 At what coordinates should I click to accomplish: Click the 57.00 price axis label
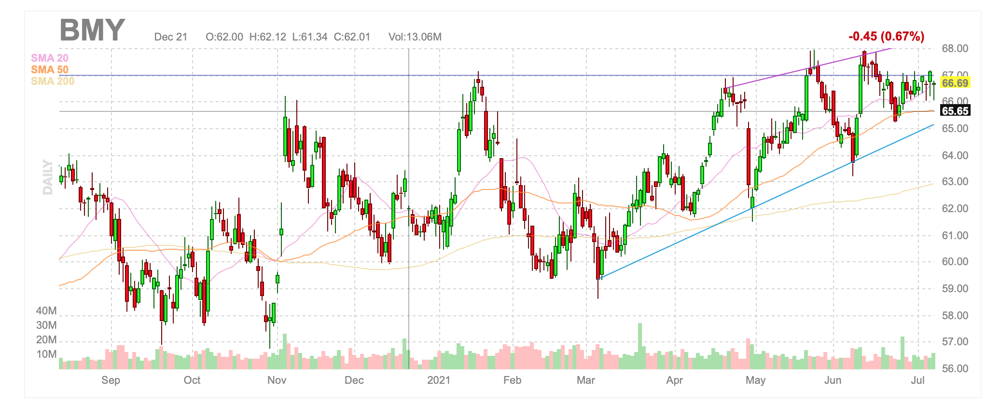[x=955, y=342]
